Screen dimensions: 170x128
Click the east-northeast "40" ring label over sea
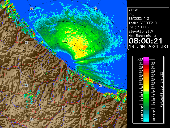click(101, 43)
